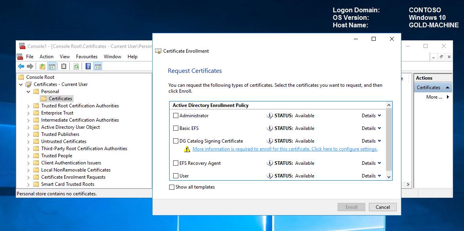Open the Help menu
The width and height of the screenshot is (464, 231).
point(133,57)
